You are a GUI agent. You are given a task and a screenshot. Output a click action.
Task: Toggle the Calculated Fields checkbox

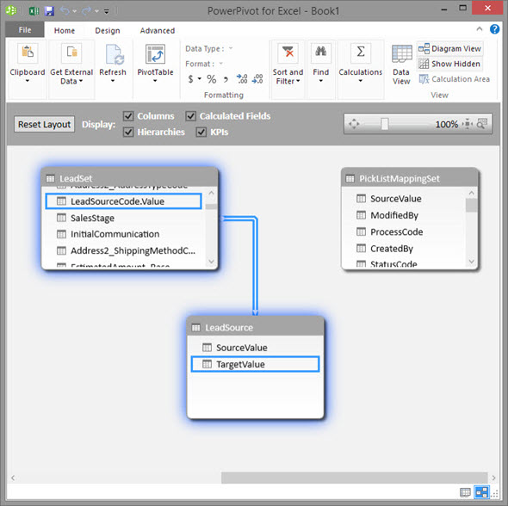coord(191,116)
